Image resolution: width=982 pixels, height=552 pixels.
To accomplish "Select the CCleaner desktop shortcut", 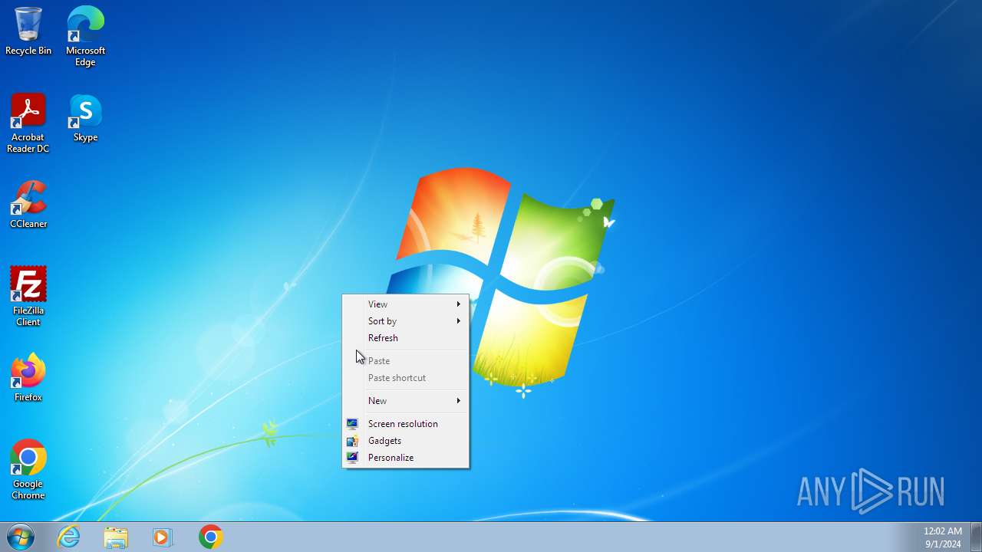I will tap(28, 204).
